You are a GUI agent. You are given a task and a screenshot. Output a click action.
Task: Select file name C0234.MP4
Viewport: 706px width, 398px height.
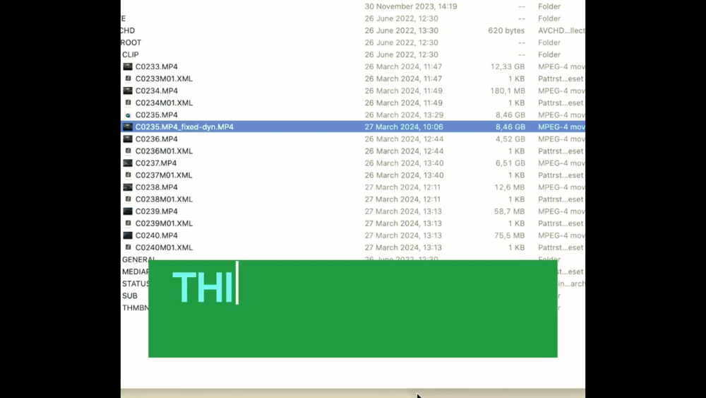(156, 90)
